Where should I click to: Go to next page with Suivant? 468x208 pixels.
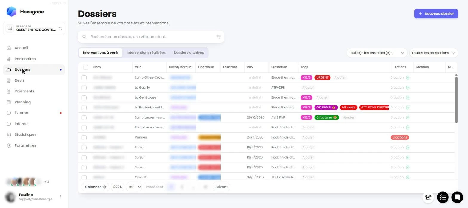tap(221, 187)
